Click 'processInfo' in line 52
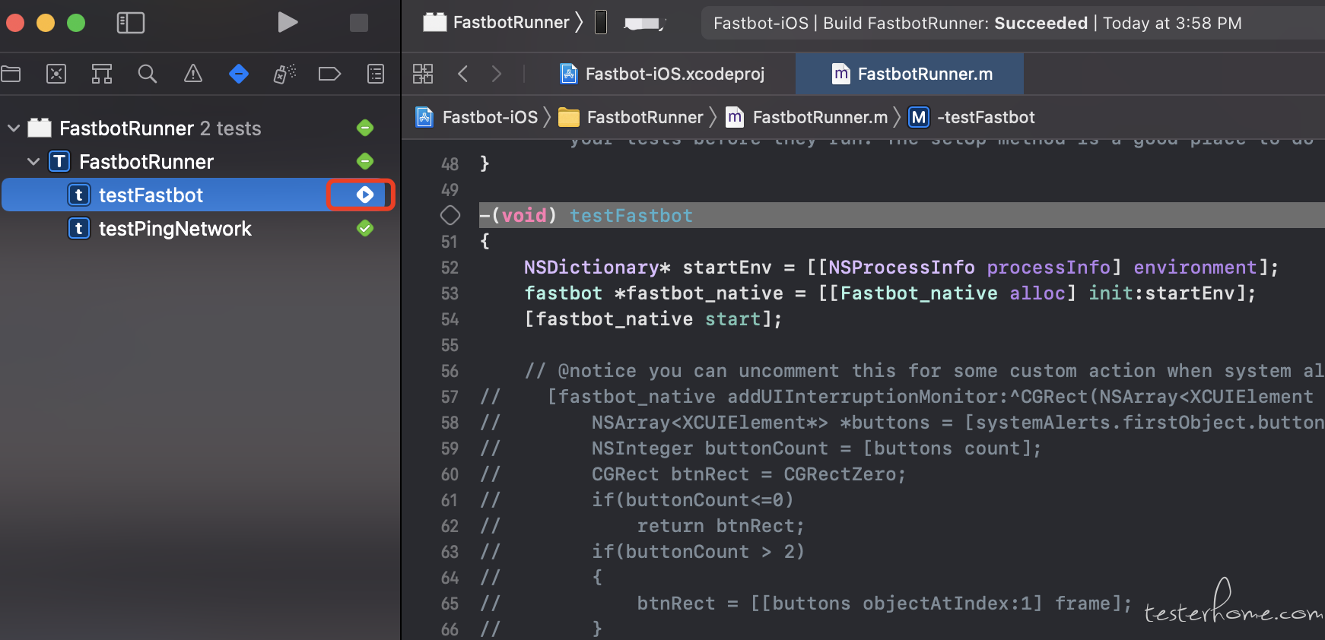The image size is (1325, 640). [x=1049, y=268]
